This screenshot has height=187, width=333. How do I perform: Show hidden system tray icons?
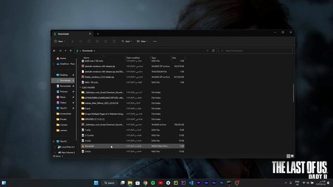coord(286,183)
